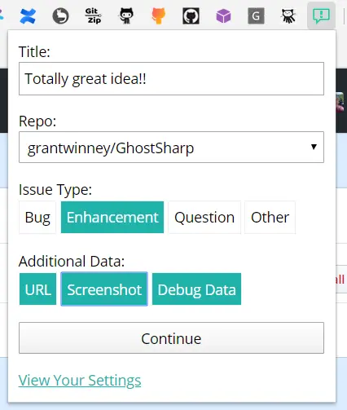Open the orange fox extension icon
The image size is (347, 410).
158,15
